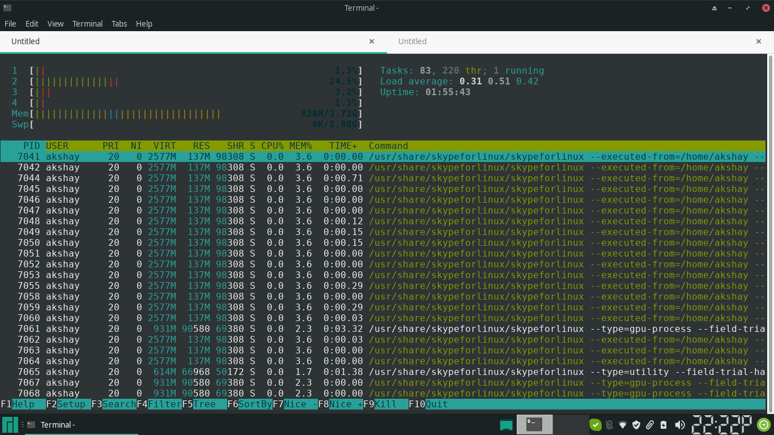Click the Load average text

(460, 81)
